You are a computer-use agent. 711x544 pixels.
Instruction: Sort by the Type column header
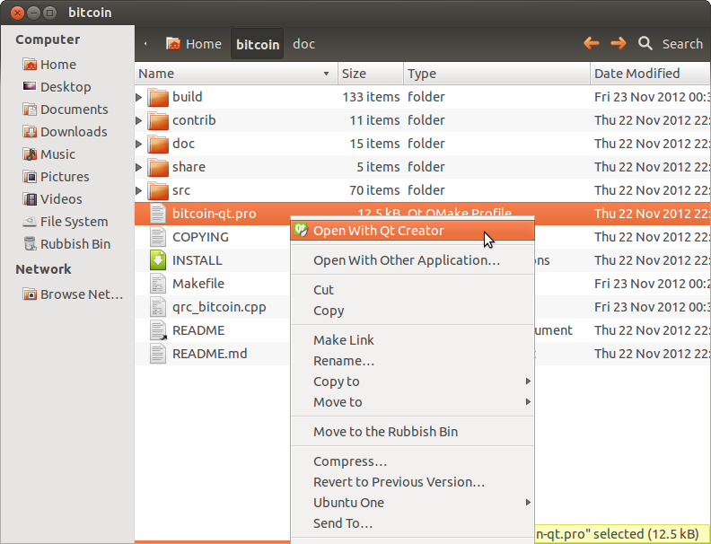(x=496, y=74)
